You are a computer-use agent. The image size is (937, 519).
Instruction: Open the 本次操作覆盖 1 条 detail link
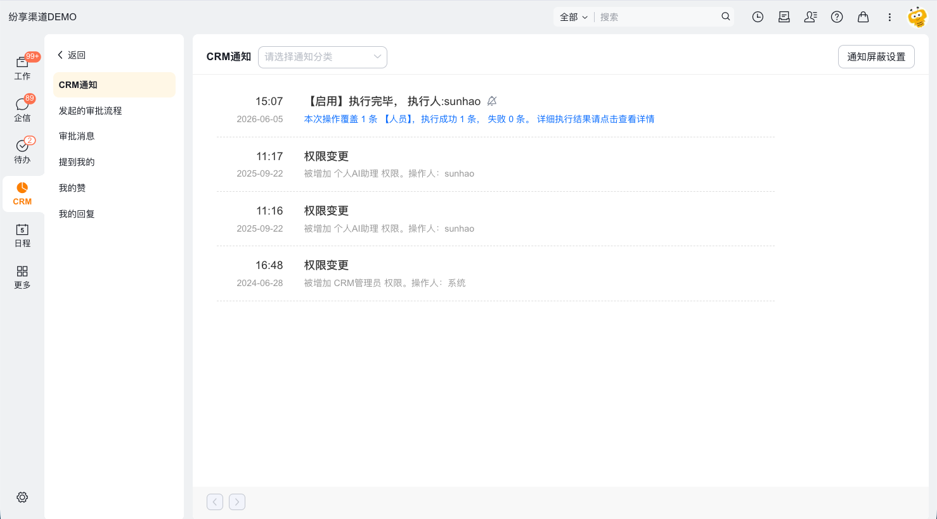click(x=479, y=119)
